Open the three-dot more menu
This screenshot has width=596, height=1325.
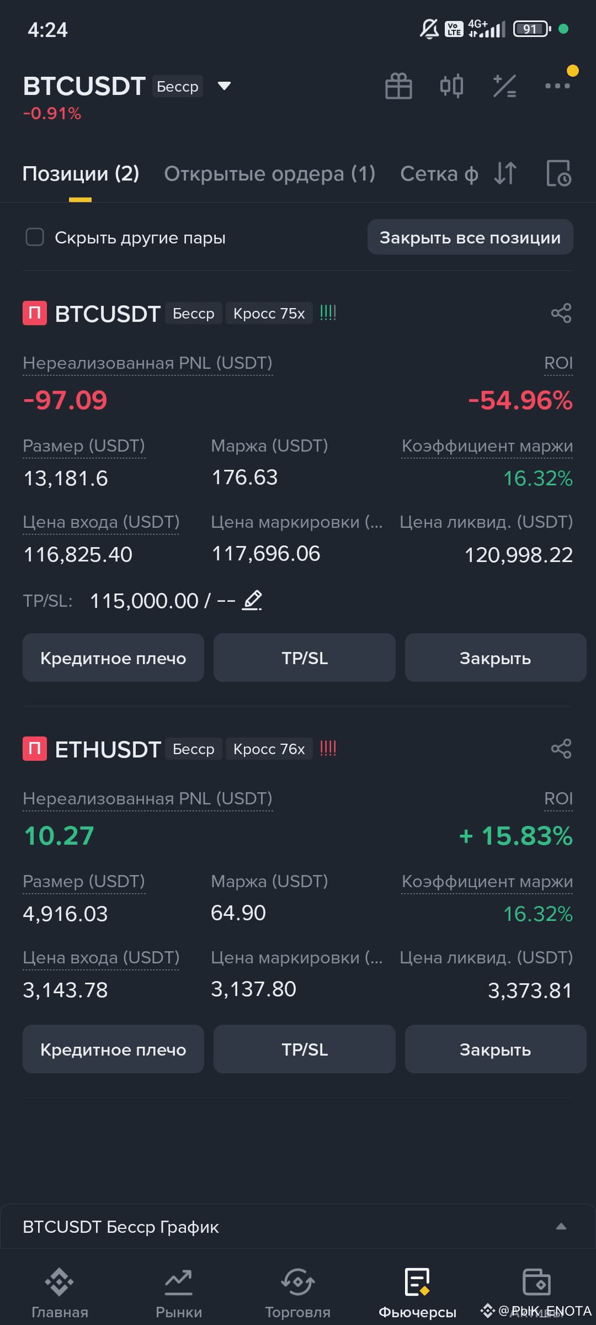(557, 86)
